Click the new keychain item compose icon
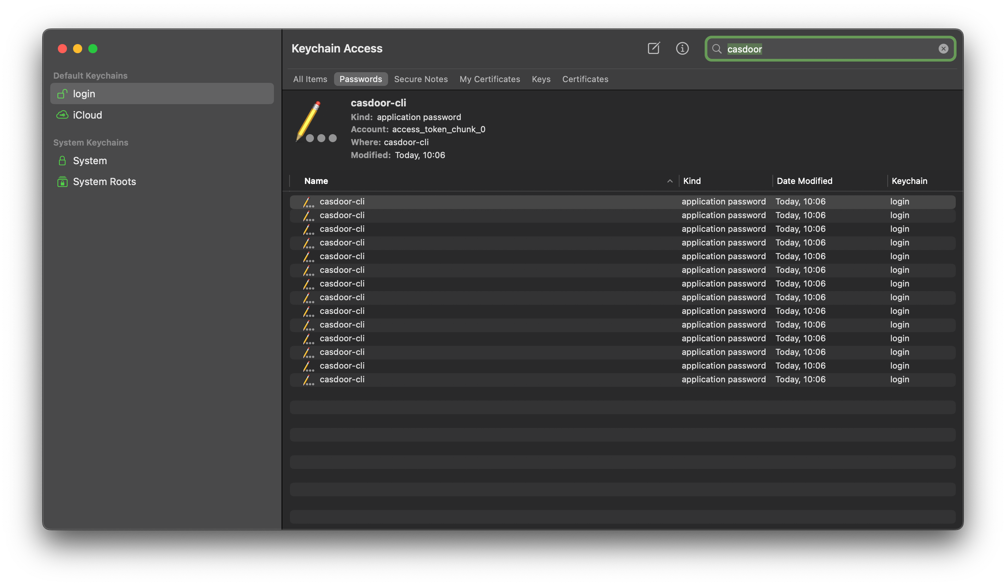1006x586 pixels. pyautogui.click(x=654, y=49)
